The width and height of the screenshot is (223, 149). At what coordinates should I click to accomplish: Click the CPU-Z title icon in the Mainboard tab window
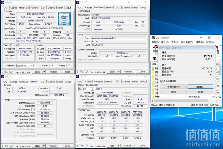click(x=78, y=2)
